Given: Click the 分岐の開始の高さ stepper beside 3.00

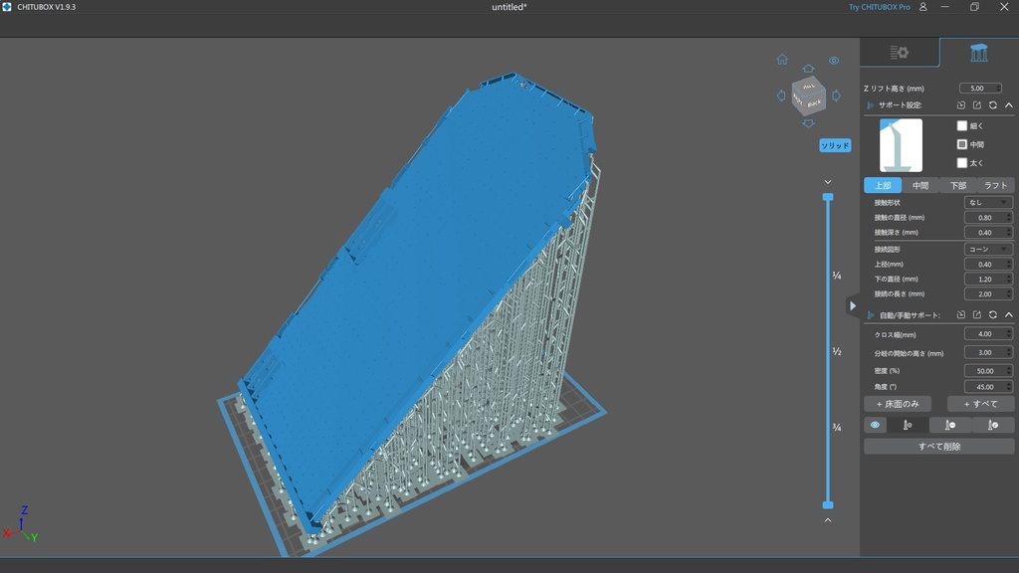Looking at the screenshot, I should pyautogui.click(x=1009, y=353).
